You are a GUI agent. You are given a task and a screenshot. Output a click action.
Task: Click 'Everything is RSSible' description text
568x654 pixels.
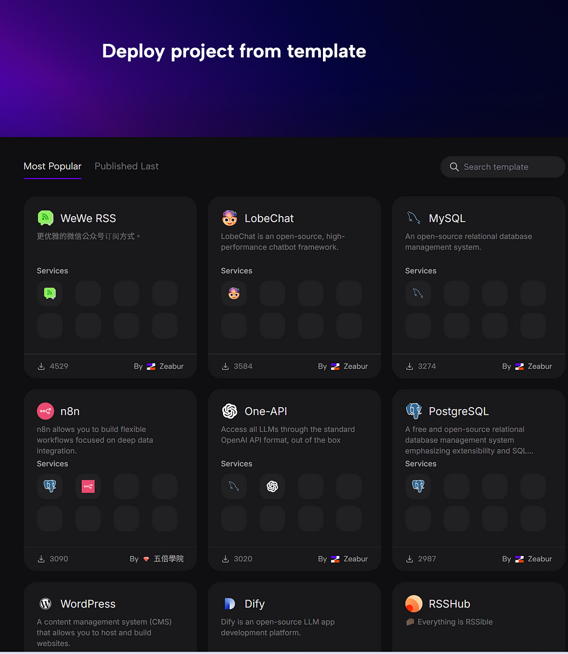(455, 622)
